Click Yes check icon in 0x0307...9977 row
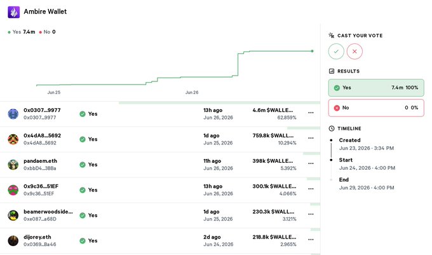The image size is (432, 255). [83, 114]
